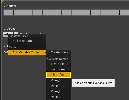Click the small button beside the Add button
This screenshot has width=129, height=100.
[x=16, y=33]
